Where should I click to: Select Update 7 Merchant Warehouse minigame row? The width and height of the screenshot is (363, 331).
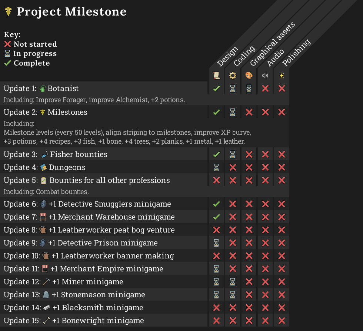pyautogui.click(x=144, y=217)
